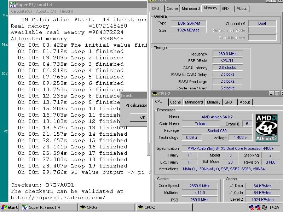Click second network tray icon with red X
This screenshot has height=212, width=283.
click(x=258, y=207)
